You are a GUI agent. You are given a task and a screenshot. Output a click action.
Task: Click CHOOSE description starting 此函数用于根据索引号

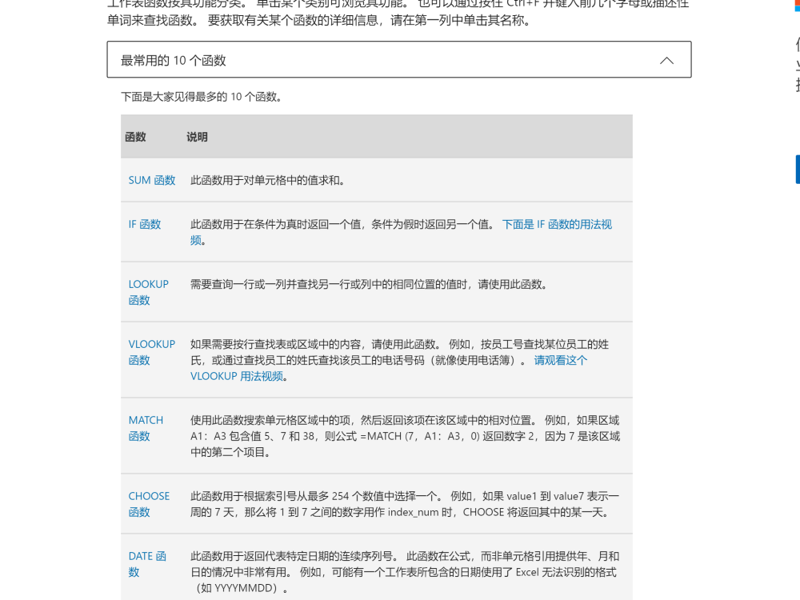tap(405, 503)
